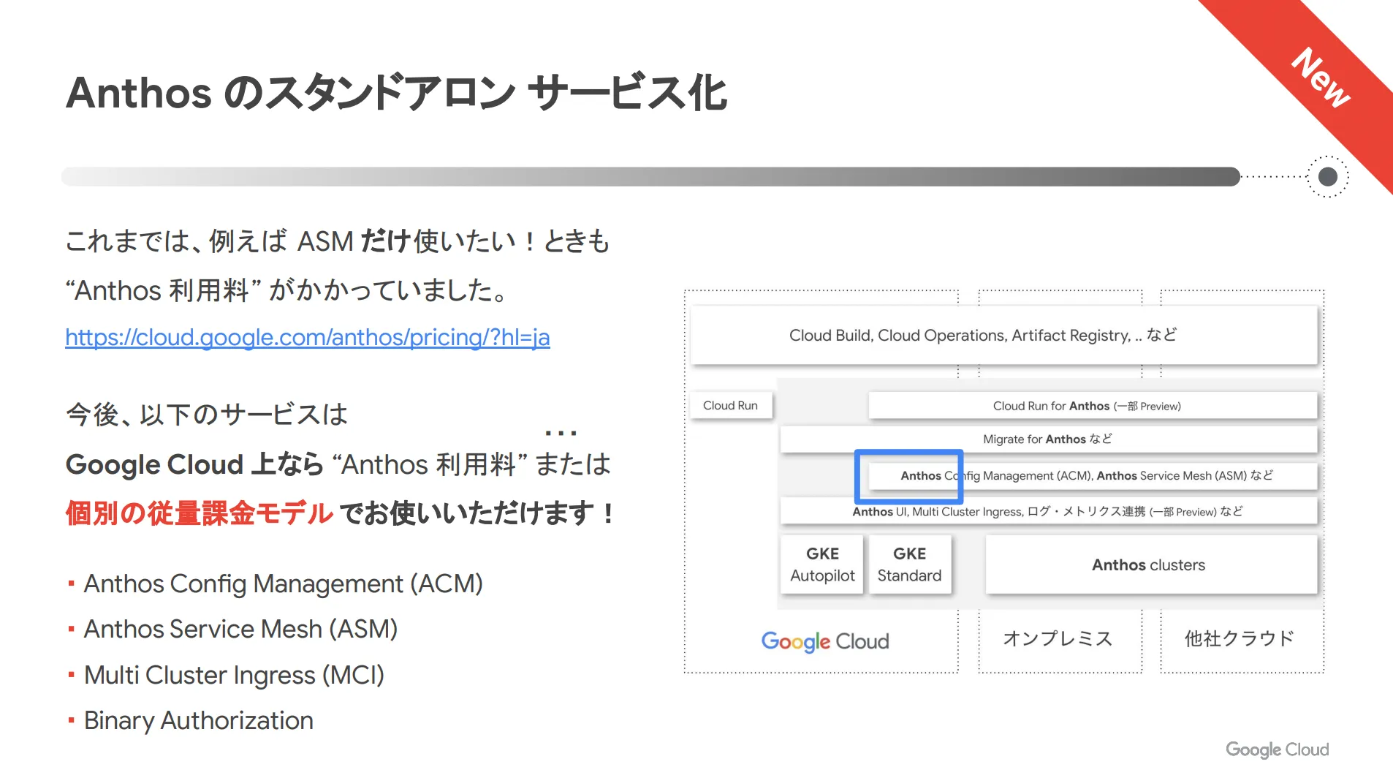This screenshot has height=778, width=1393.
Task: Click 'Multi Cluster Ingress (MCI)' bullet
Action: coord(234,675)
